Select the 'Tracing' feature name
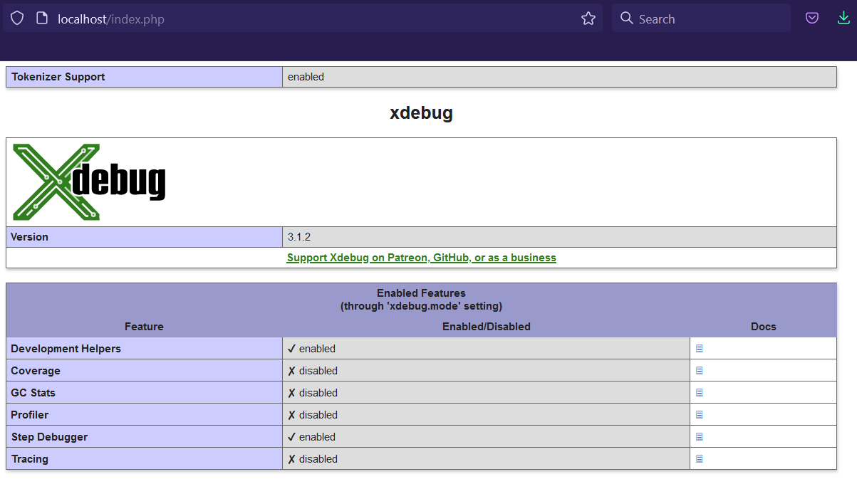The image size is (857, 479). point(30,459)
